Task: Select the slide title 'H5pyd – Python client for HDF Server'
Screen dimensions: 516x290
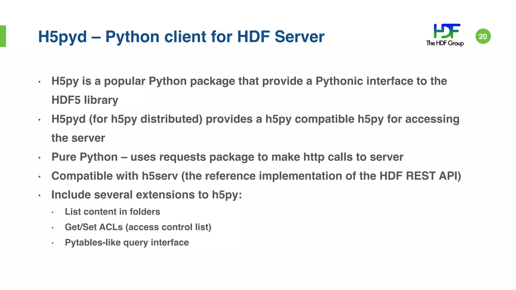Action: tap(181, 37)
